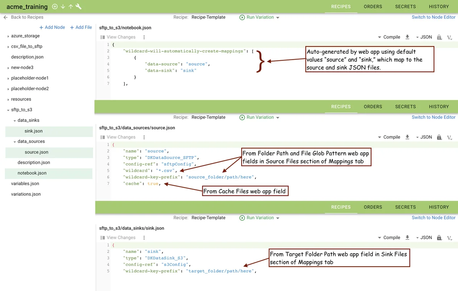The height and width of the screenshot is (291, 458).
Task: Open the SECRETS tab in top header
Action: tap(405, 6)
